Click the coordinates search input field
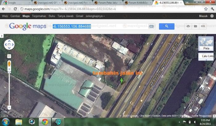Screen dimensions: 216x126 tap(99, 26)
